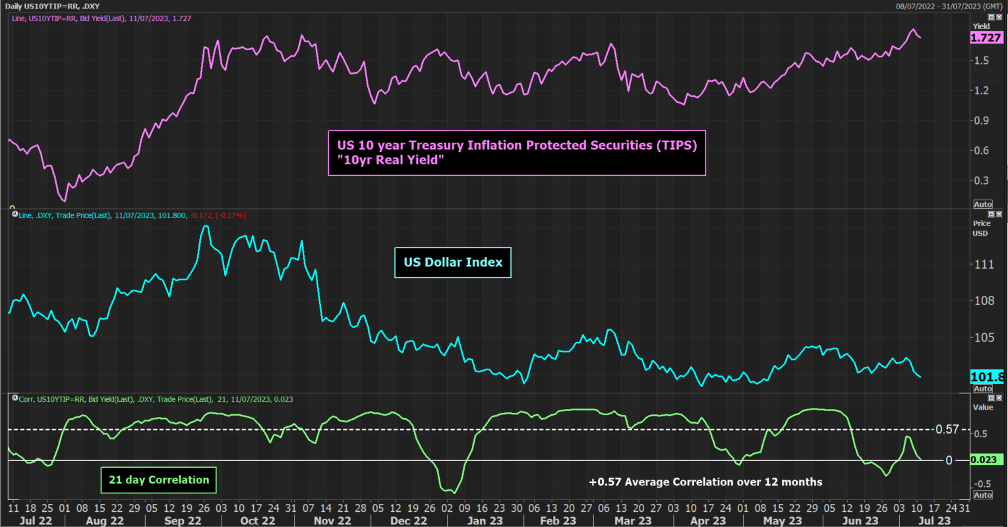Close the correlation panel
Screen dimensions: 1008x527
tap(999, 398)
